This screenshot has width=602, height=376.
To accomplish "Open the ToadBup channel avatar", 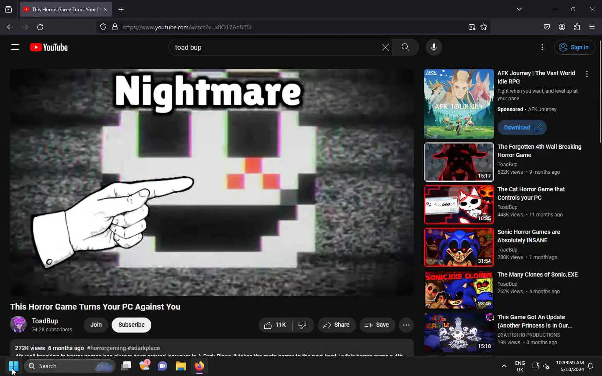I will click(x=18, y=324).
